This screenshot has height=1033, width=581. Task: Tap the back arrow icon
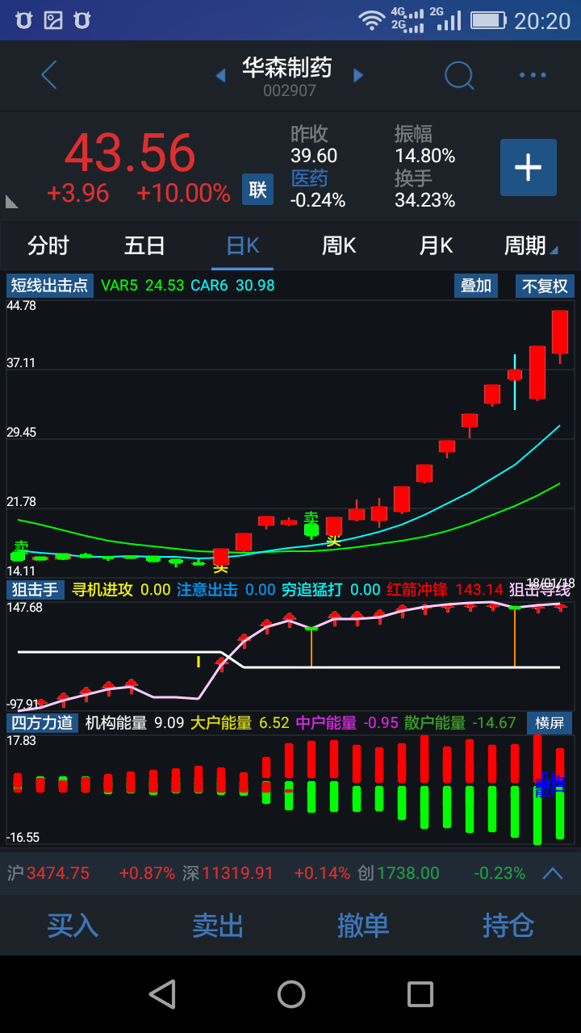tap(49, 75)
